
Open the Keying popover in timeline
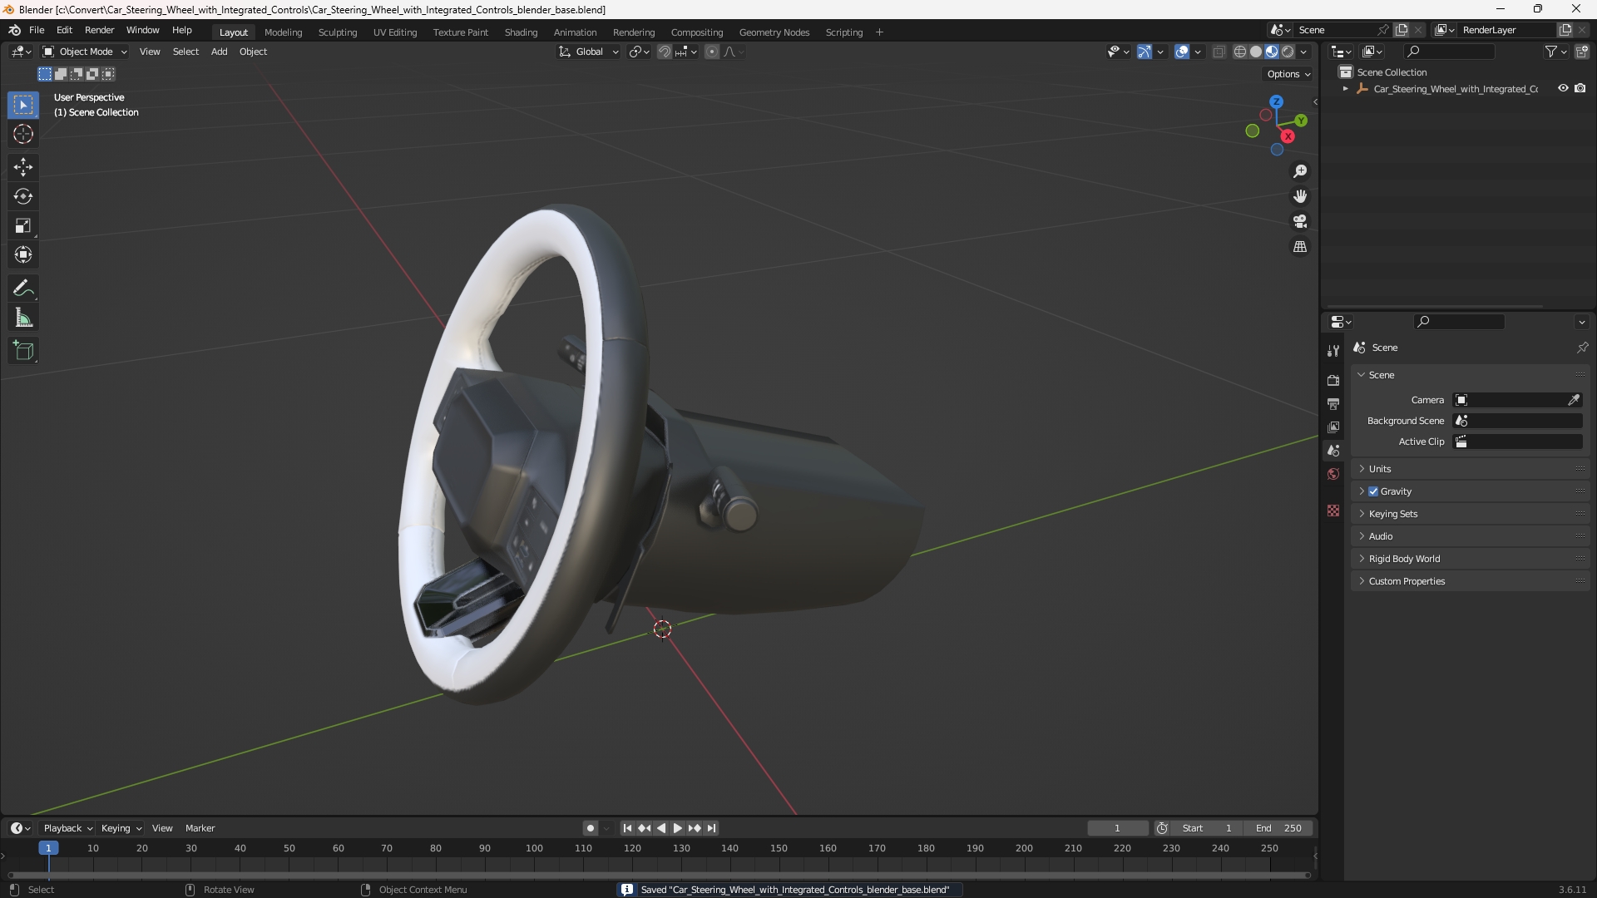click(x=121, y=828)
